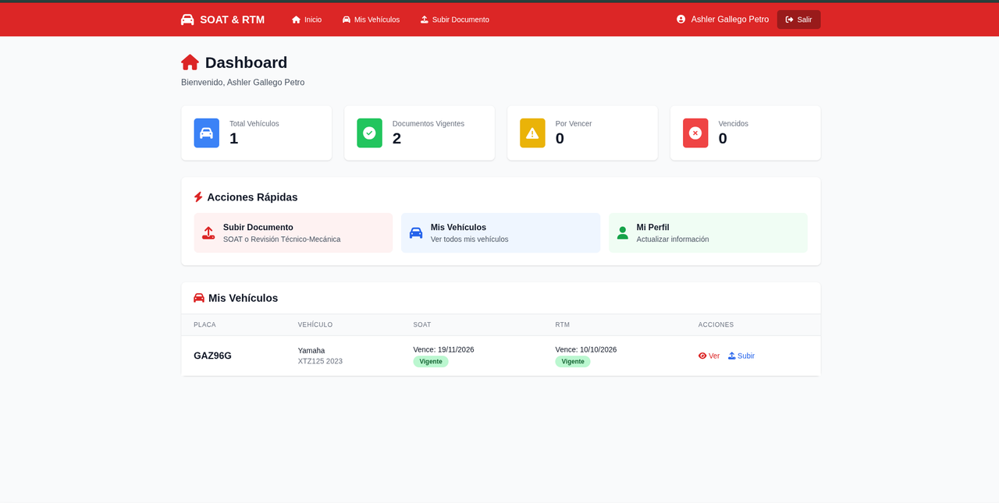Click the upload icon in Subir Documento quick action
Image resolution: width=999 pixels, height=503 pixels.
[x=208, y=233]
